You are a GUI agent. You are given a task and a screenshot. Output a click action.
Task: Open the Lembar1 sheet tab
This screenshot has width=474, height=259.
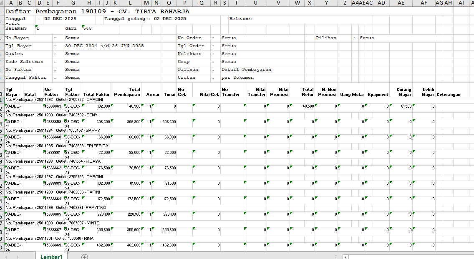click(x=51, y=257)
